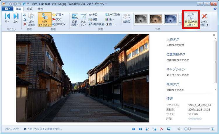Switch to the 表示 tab
219x134 pixels.
41,9
